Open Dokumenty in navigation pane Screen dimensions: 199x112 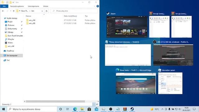(x=12, y=29)
